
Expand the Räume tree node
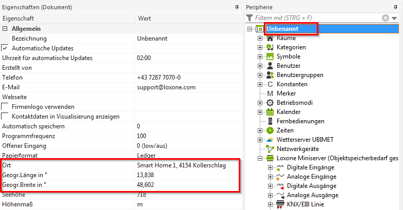(x=260, y=38)
